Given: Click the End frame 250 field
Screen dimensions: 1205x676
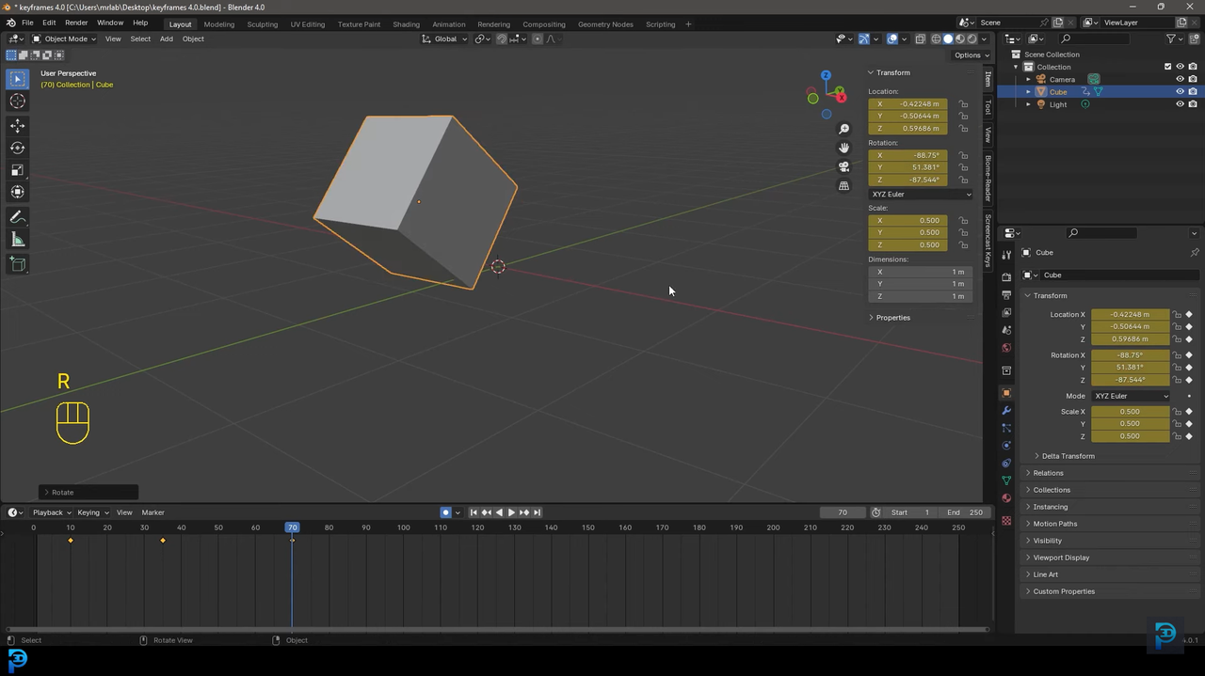Looking at the screenshot, I should point(965,512).
